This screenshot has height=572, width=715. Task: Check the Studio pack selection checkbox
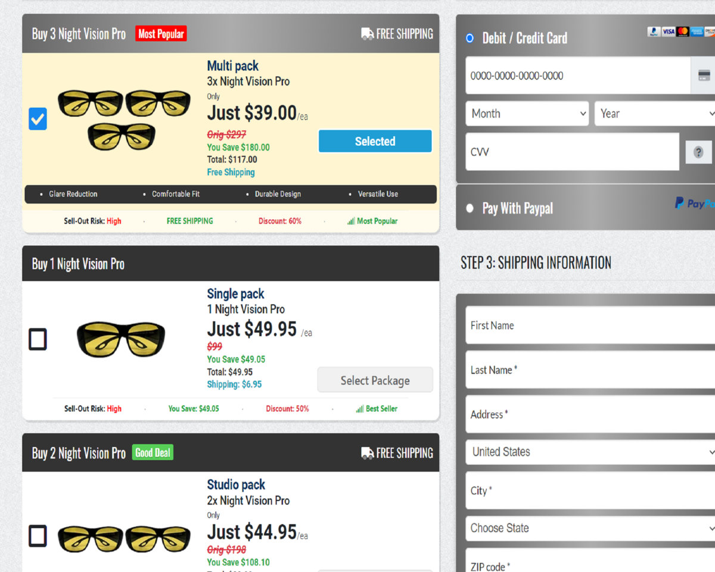tap(38, 536)
